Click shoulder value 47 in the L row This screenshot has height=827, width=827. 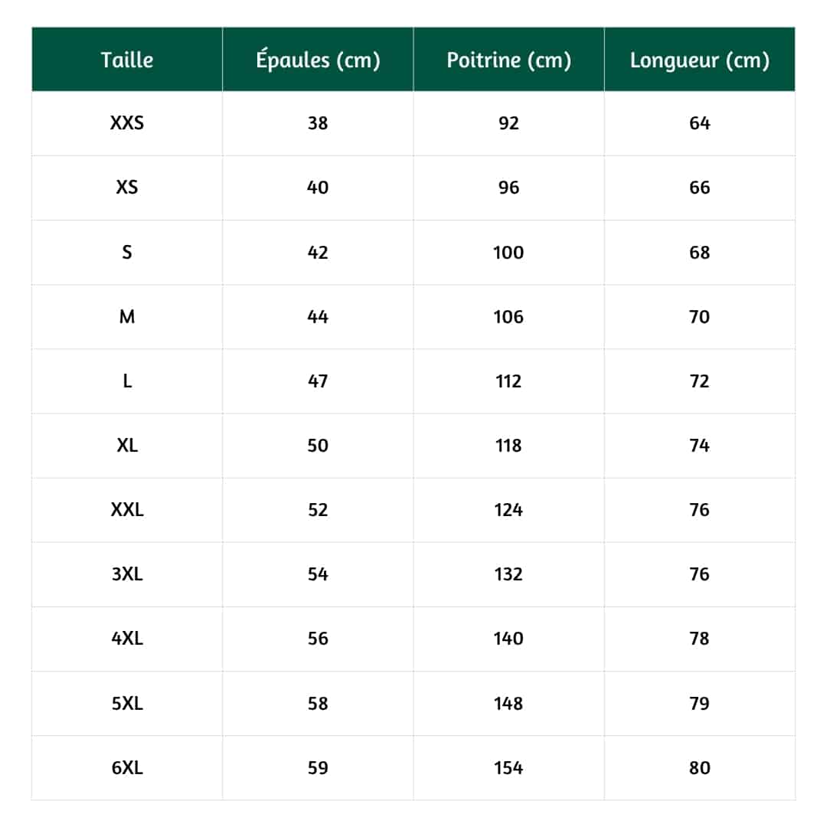(x=318, y=381)
